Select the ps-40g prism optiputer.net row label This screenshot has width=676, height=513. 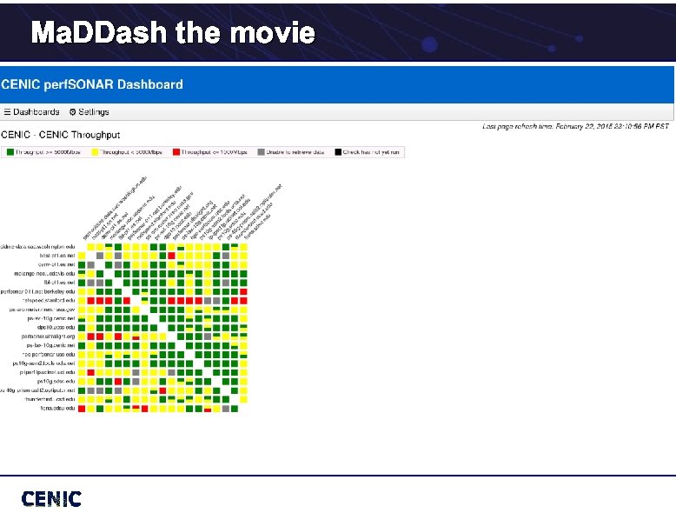point(38,390)
